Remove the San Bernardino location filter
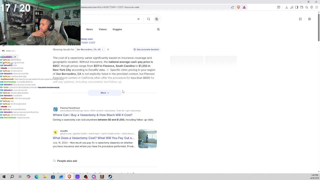This screenshot has height=180, width=320. 108,49
